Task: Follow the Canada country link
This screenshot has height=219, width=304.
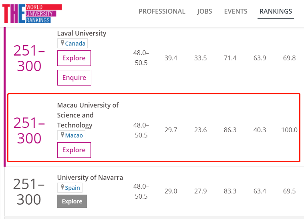Action: coord(75,44)
